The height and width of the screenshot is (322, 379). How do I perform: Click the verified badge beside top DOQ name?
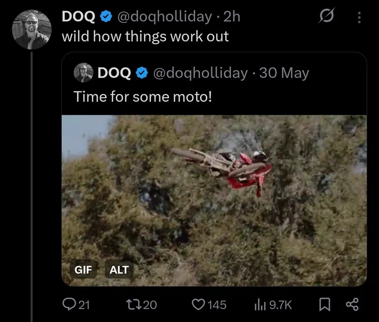[106, 16]
